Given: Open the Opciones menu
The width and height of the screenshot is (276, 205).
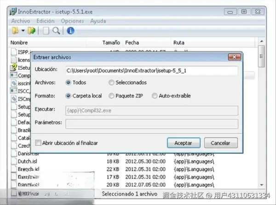Looking at the screenshot, I should click(x=72, y=21).
